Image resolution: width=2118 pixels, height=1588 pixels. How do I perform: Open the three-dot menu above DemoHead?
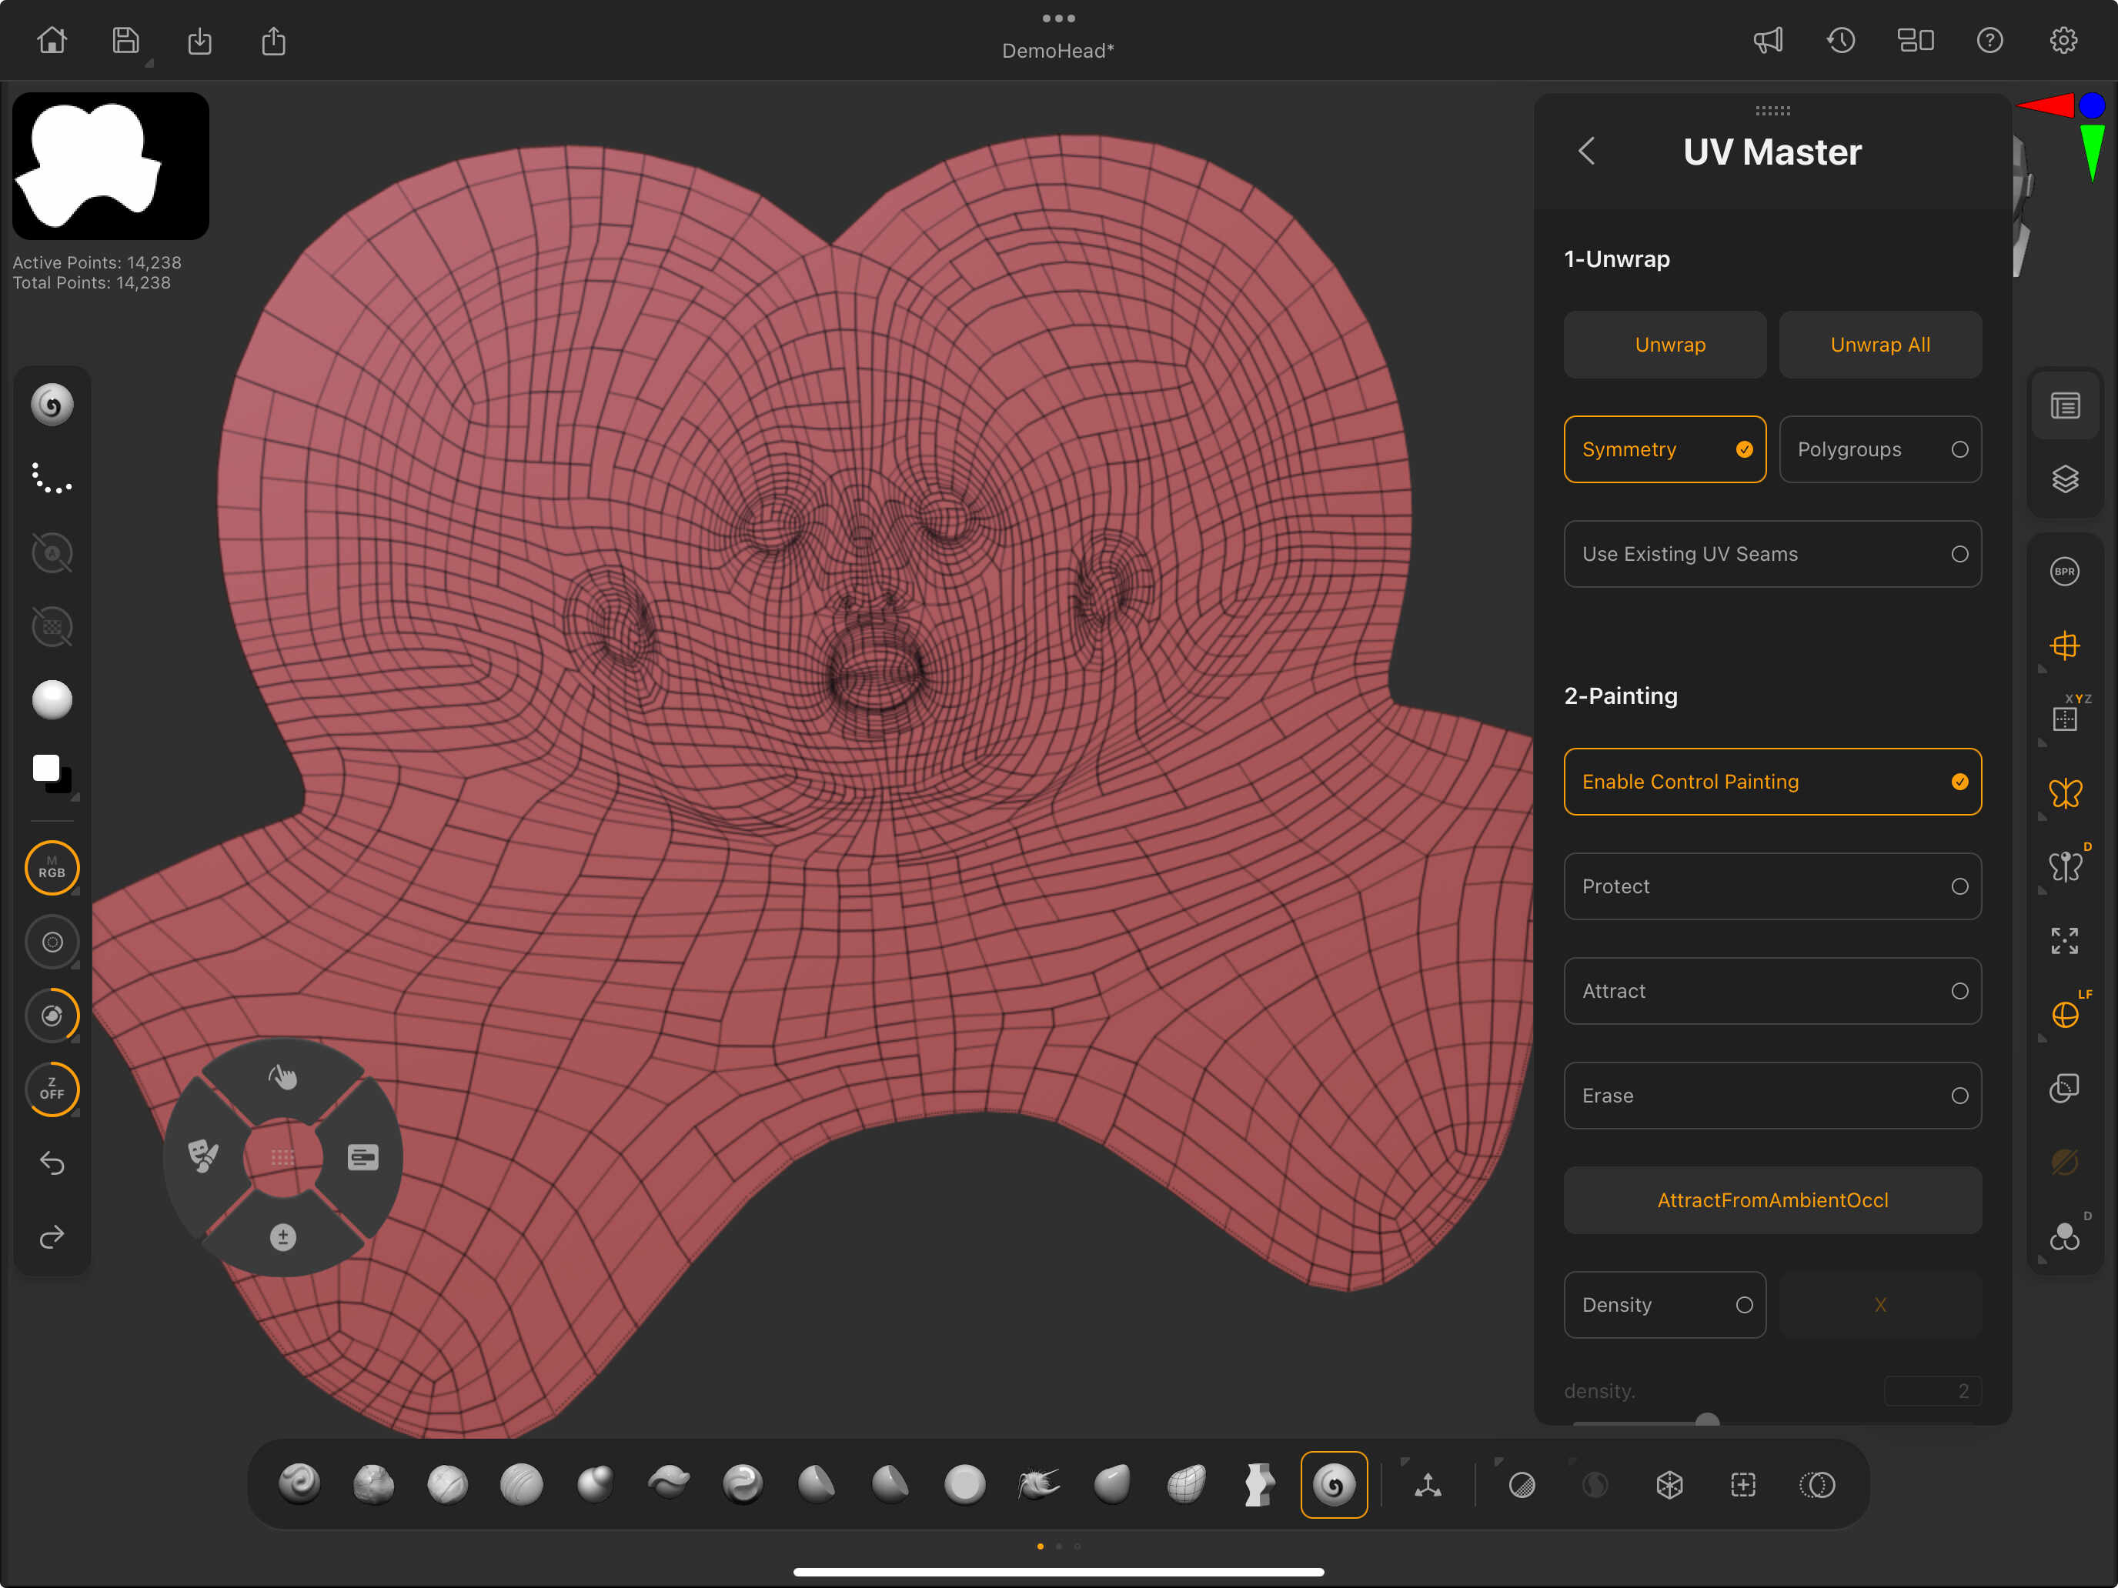pos(1058,18)
